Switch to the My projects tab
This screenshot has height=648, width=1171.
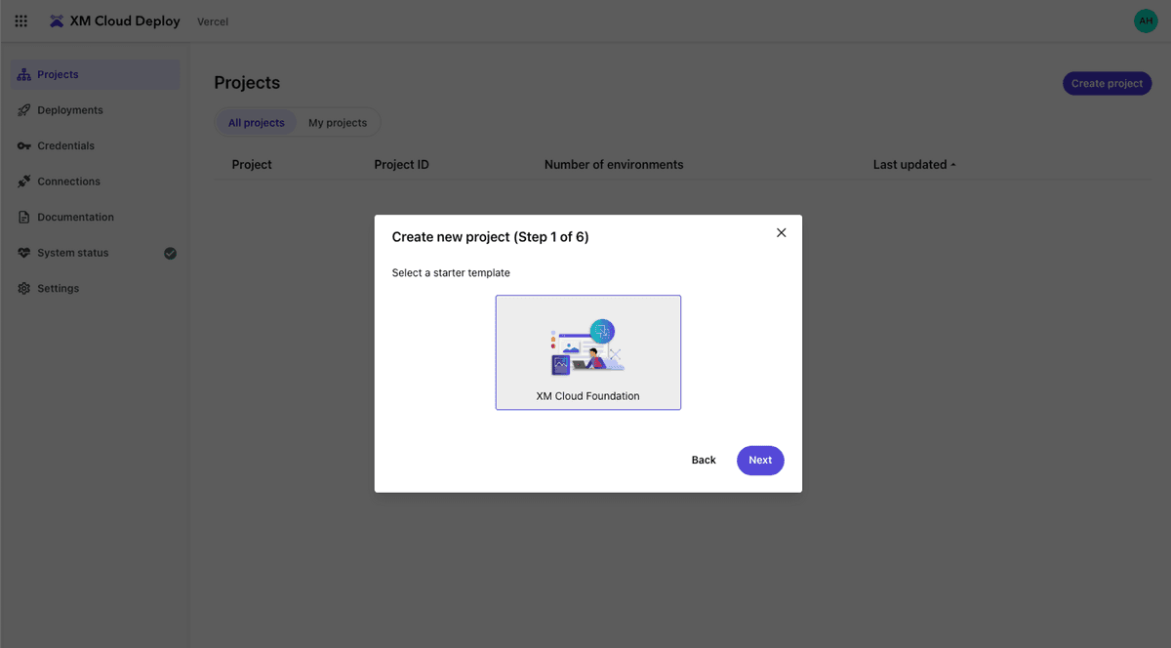[x=338, y=123]
